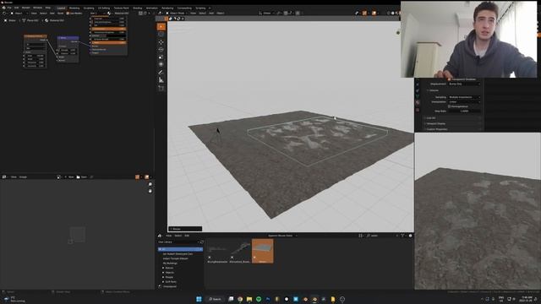Image resolution: width=541 pixels, height=304 pixels.
Task: Open the Render menu
Action: [x=26, y=8]
